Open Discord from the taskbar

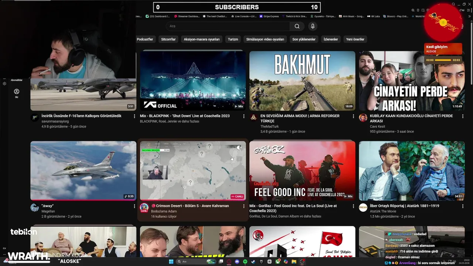coord(237,262)
